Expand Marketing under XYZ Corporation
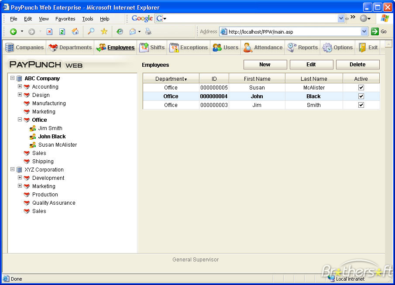This screenshot has height=285, width=395. tap(20, 186)
